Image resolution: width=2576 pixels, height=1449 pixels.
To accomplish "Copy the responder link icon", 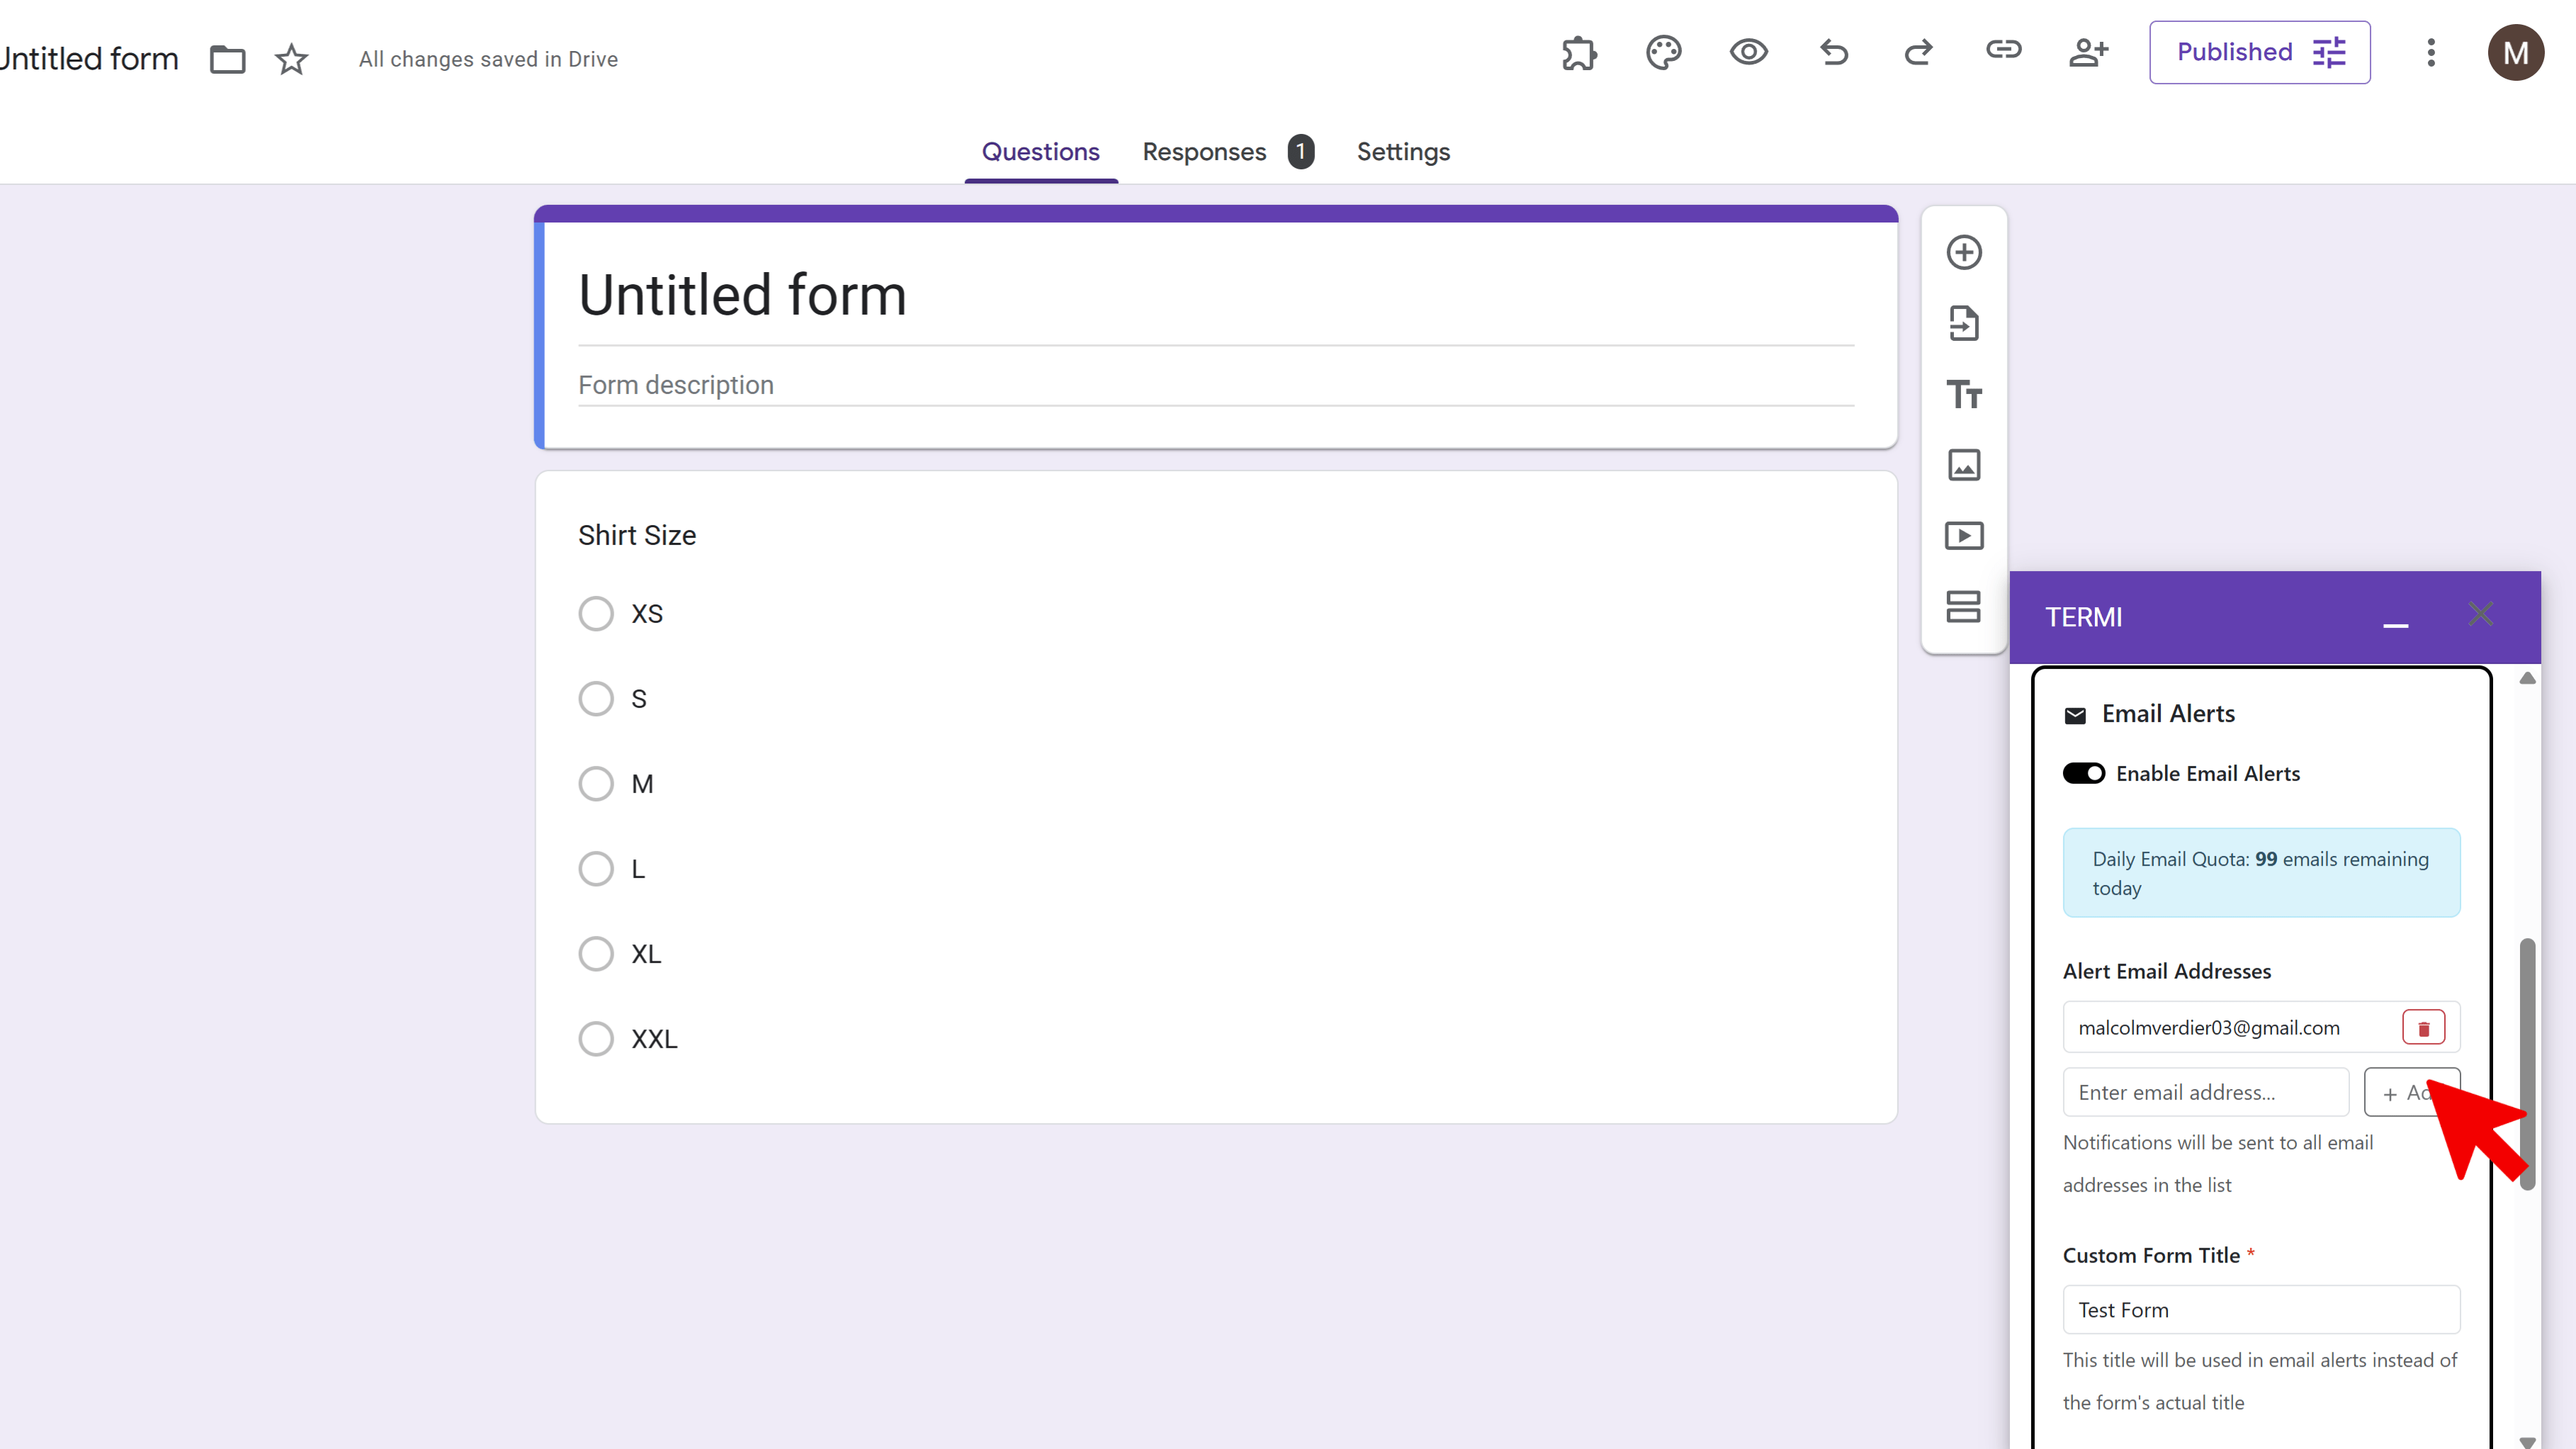I will coord(2003,51).
